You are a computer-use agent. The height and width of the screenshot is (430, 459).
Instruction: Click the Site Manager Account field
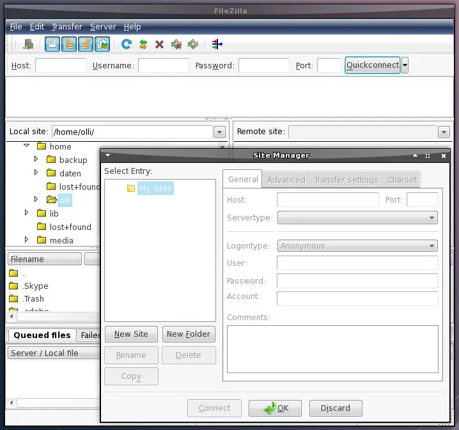pos(357,298)
